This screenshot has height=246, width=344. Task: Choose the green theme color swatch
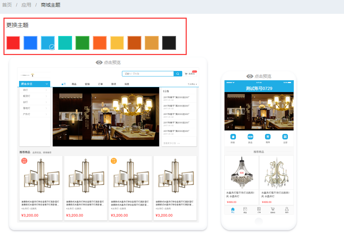pyautogui.click(x=82, y=43)
